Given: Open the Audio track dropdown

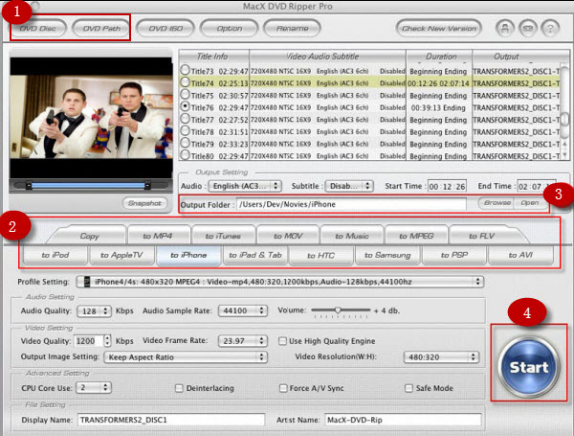Looking at the screenshot, I should tap(245, 186).
